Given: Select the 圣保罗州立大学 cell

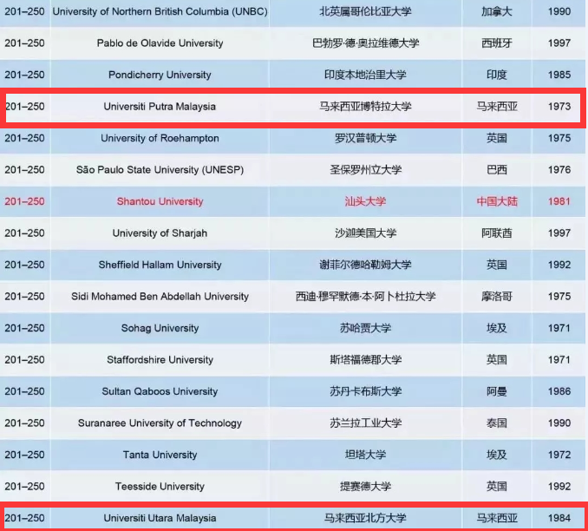Looking at the screenshot, I should pyautogui.click(x=365, y=169).
